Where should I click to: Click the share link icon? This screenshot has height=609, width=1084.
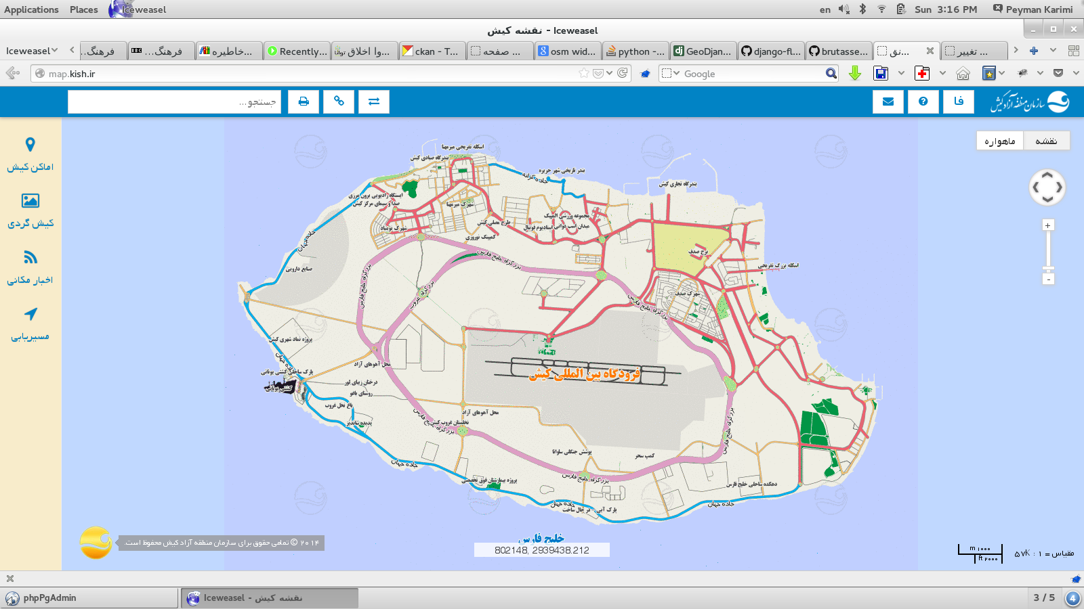[339, 101]
